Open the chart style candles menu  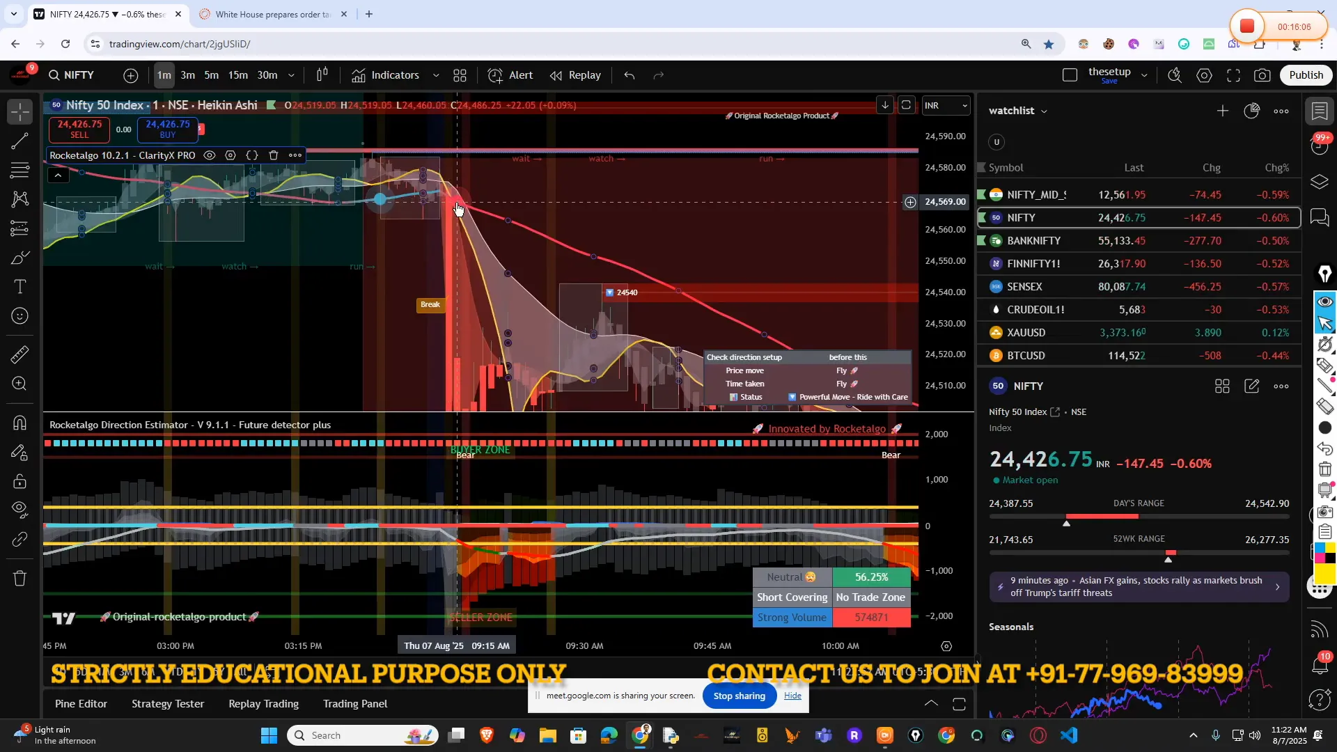(322, 75)
